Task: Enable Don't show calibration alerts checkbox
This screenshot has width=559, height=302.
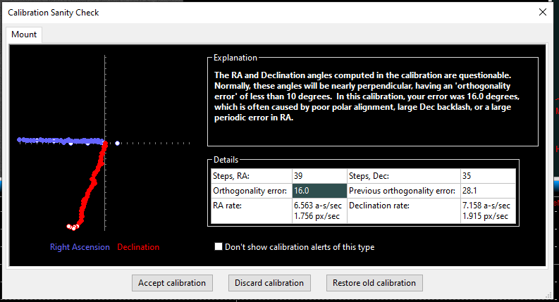Action: (x=219, y=247)
